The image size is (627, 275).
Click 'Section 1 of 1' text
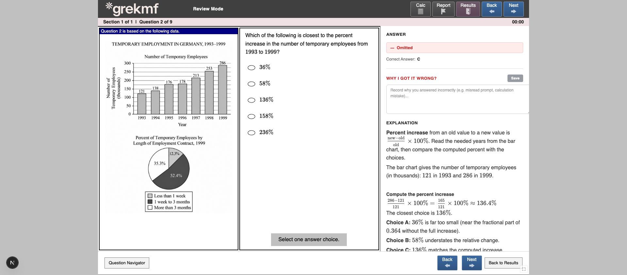coord(118,22)
